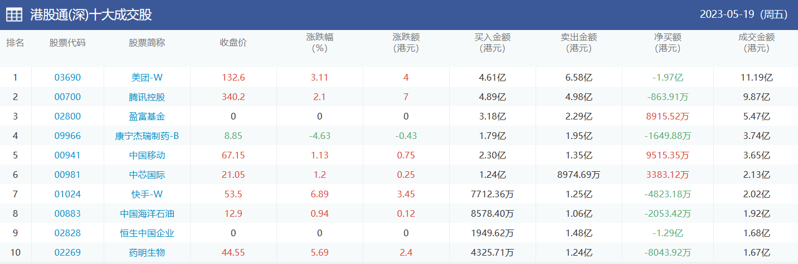Click the 收盘价 column header
The height and width of the screenshot is (264, 798).
point(233,43)
